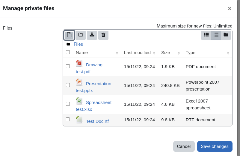Tick the checkbox for Drawing test.pdf
The height and width of the screenshot is (156, 240).
(68, 66)
